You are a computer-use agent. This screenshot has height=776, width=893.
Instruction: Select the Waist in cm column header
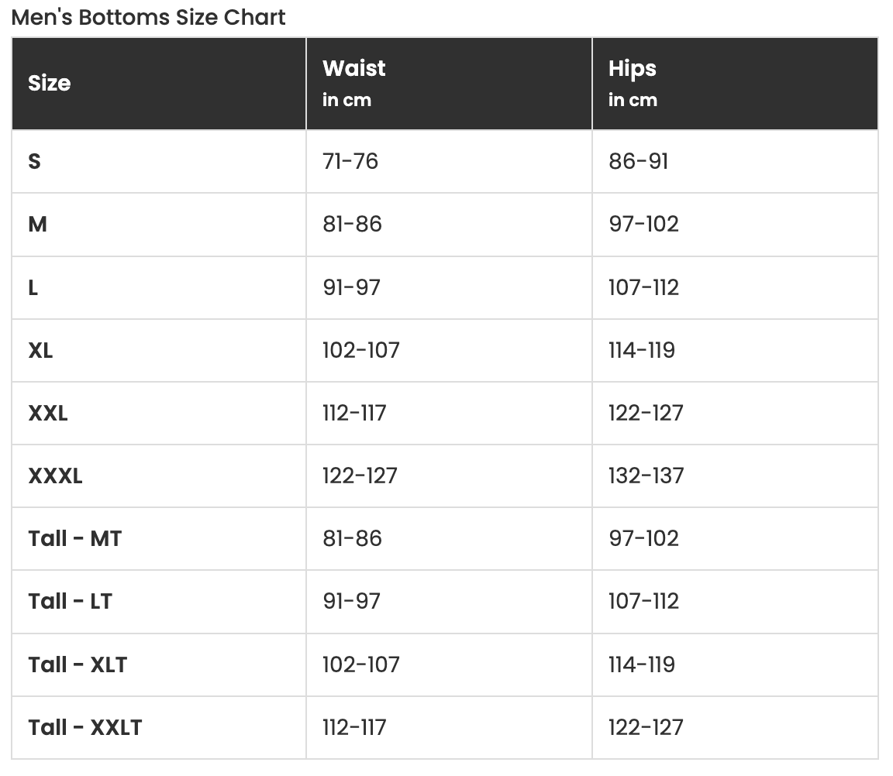(354, 83)
